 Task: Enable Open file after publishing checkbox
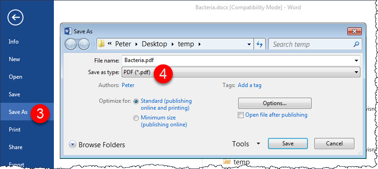(241, 115)
